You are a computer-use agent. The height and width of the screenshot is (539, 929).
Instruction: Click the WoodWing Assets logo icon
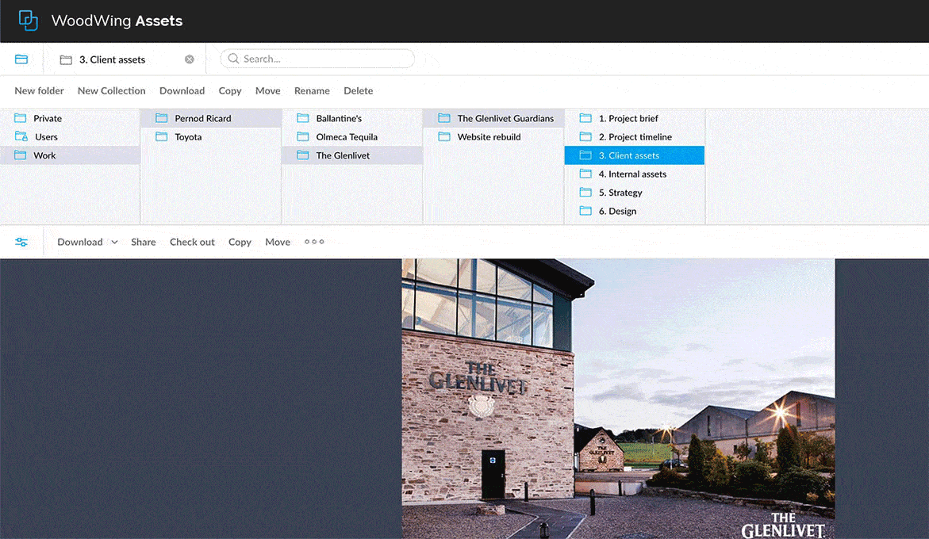click(x=28, y=21)
